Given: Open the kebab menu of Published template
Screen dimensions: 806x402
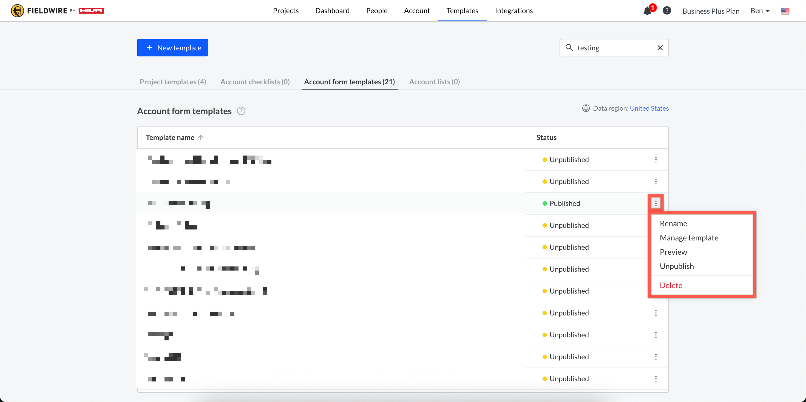Looking at the screenshot, I should pyautogui.click(x=655, y=203).
